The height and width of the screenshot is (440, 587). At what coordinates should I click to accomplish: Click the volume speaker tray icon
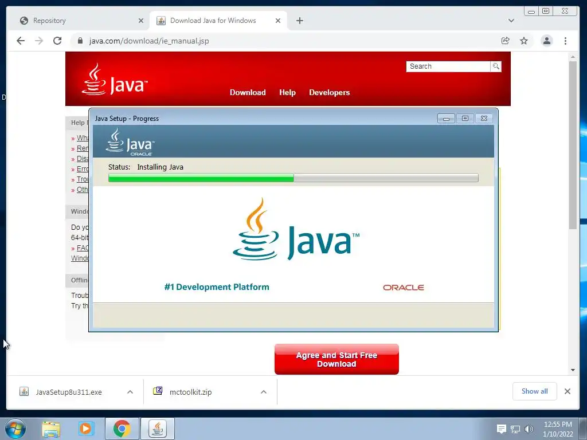click(529, 429)
